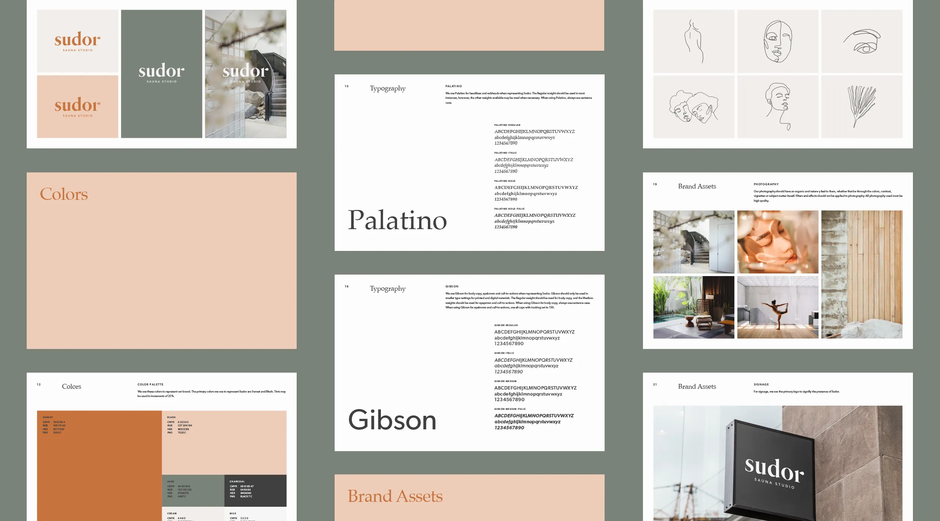Select the two faces line-art illustration
The height and width of the screenshot is (521, 940).
[x=693, y=107]
